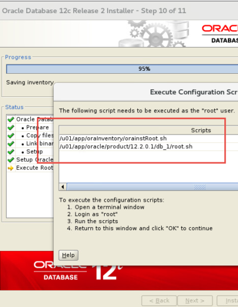The height and width of the screenshot is (307, 238).
Task: Click the installer window title bar
Action: tap(119, 11)
